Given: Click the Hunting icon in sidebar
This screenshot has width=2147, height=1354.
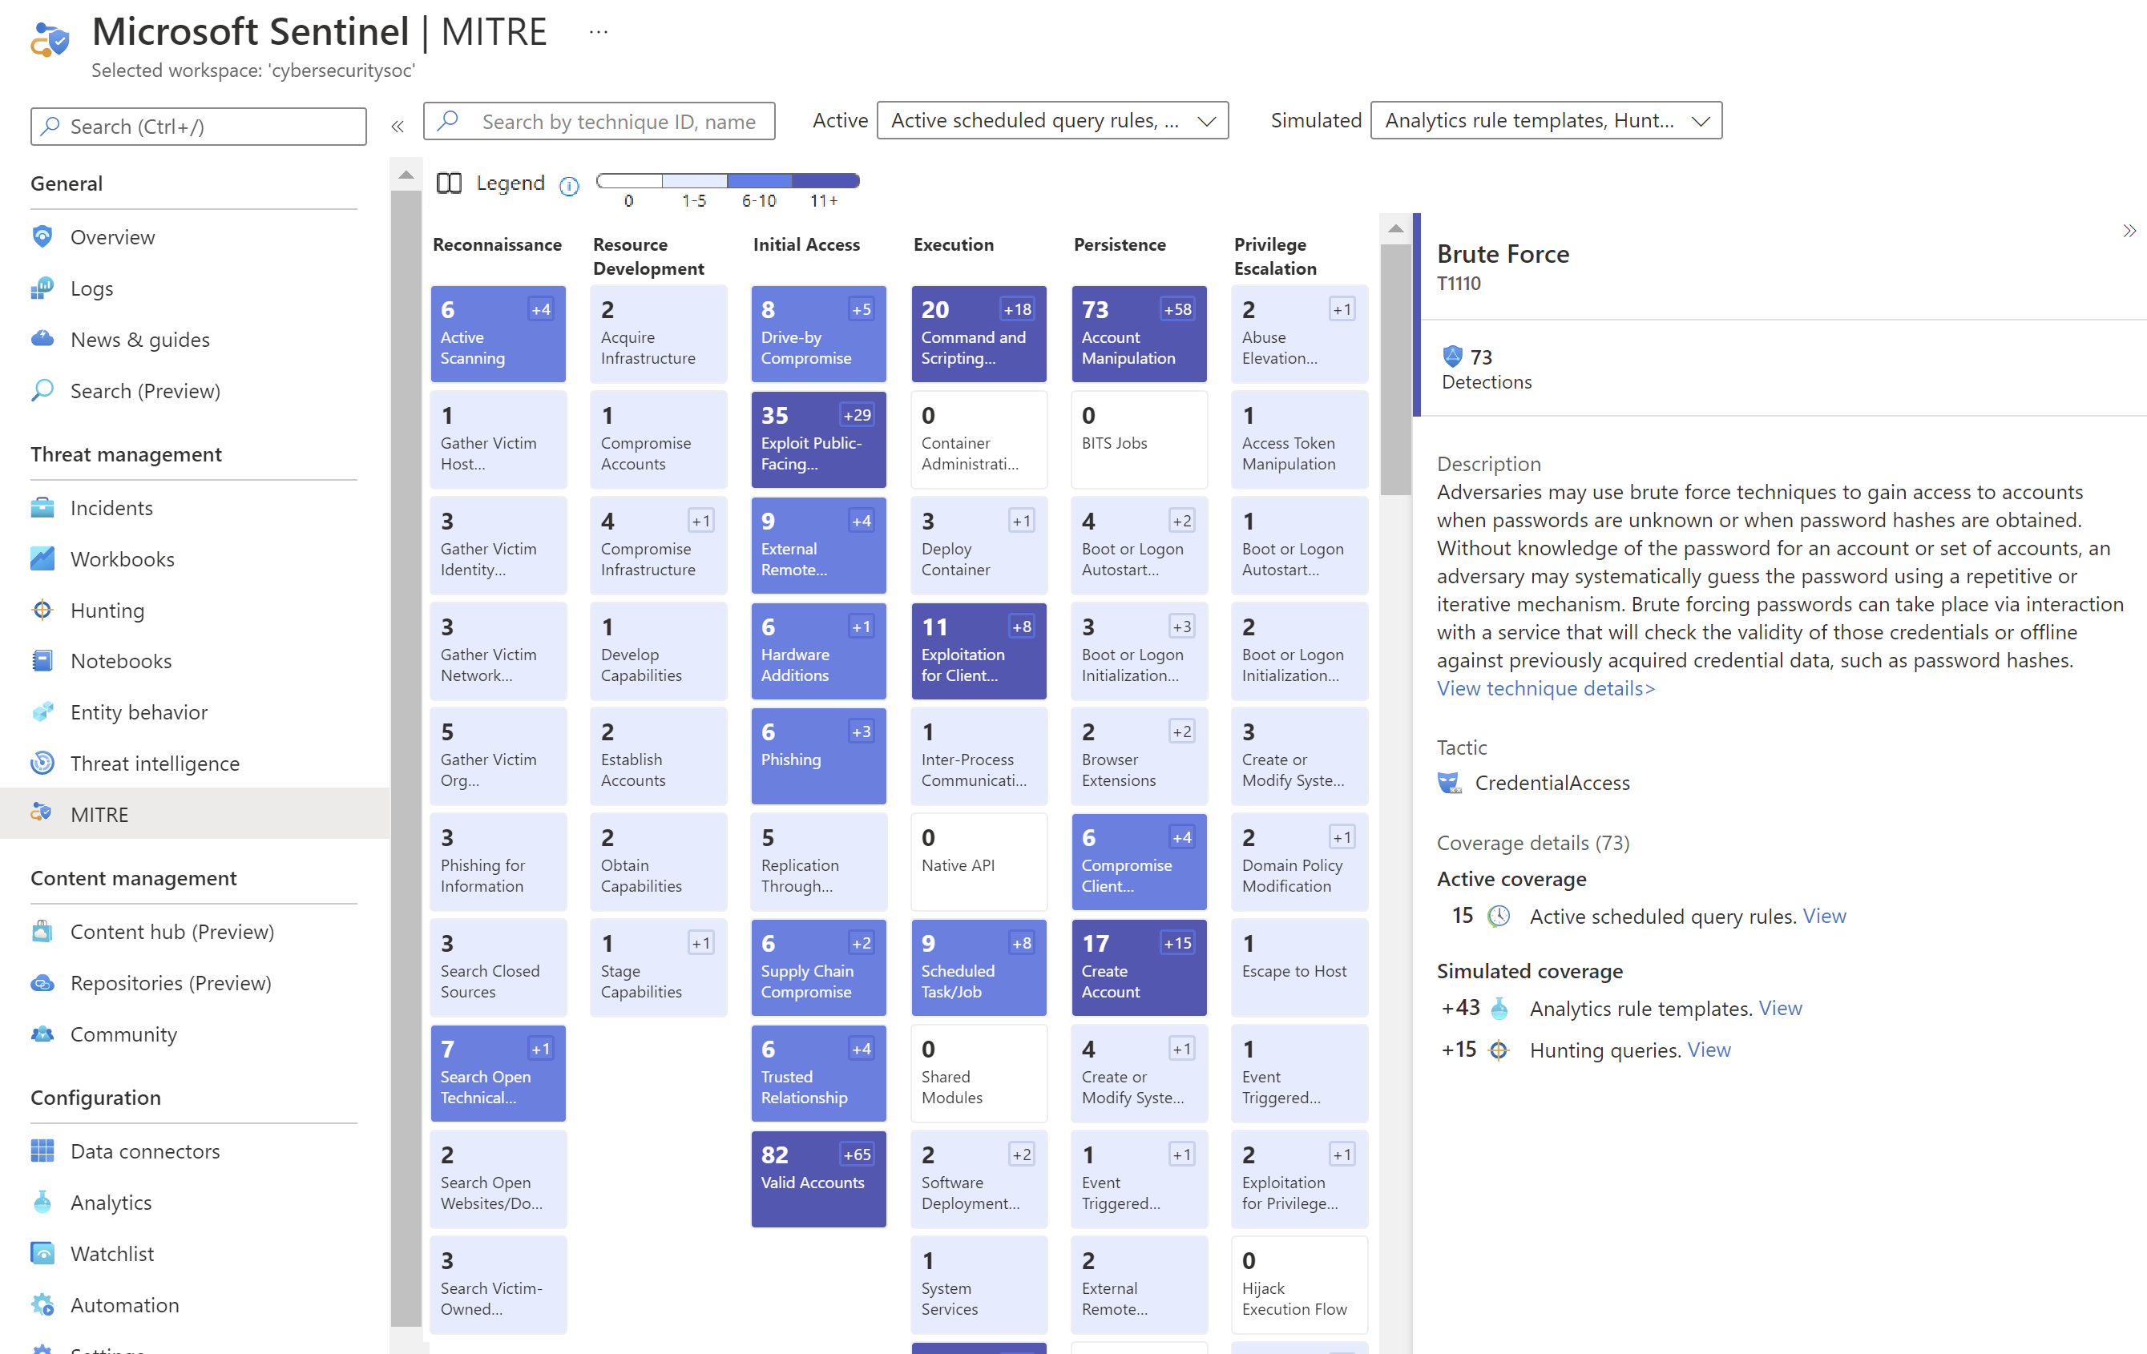Looking at the screenshot, I should click(42, 610).
